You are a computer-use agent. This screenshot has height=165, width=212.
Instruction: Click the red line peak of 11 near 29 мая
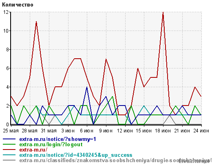[36, 22]
